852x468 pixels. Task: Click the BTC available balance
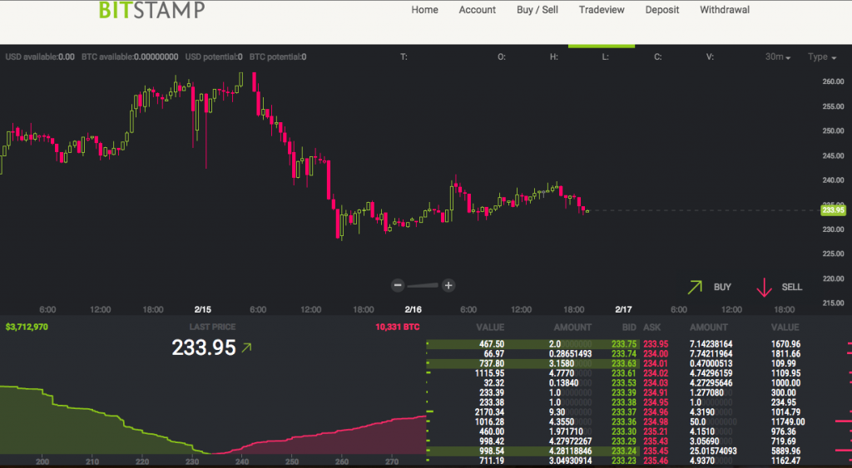pyautogui.click(x=130, y=57)
